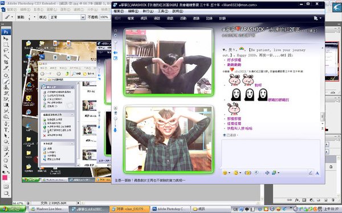Click the 視訊 button in Messenger toolbar
The height and width of the screenshot is (213, 342).
pos(144,19)
